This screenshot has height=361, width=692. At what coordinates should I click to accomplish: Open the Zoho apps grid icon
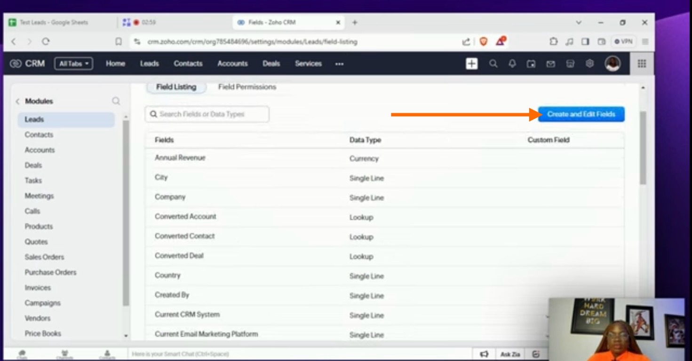pyautogui.click(x=642, y=64)
